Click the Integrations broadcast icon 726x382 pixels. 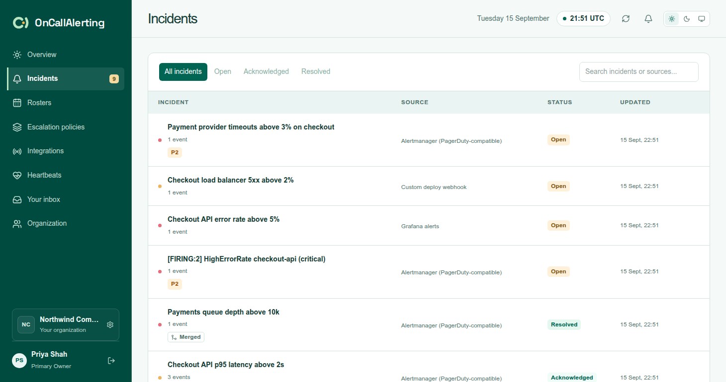(17, 151)
